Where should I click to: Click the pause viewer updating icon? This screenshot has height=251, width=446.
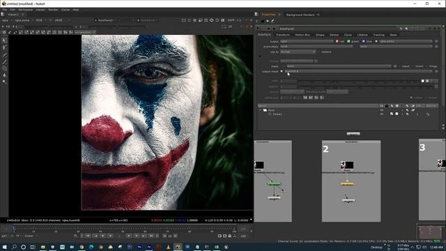223,20
